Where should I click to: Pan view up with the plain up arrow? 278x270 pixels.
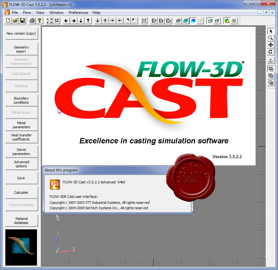tap(88, 21)
